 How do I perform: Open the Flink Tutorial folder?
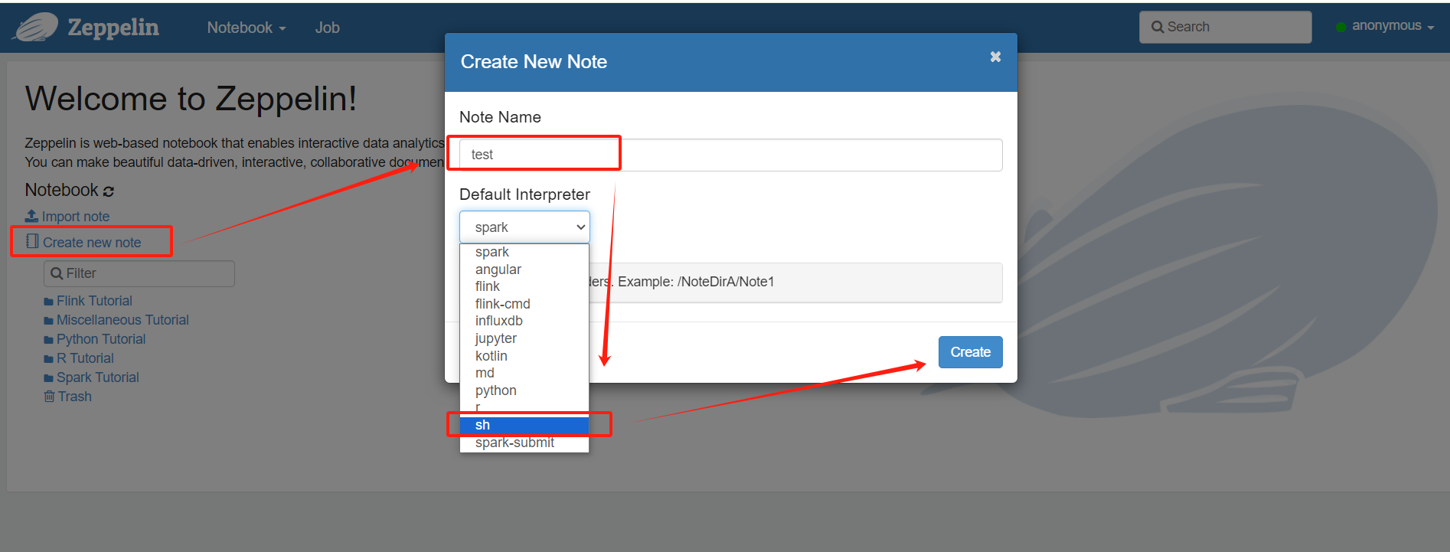[94, 301]
